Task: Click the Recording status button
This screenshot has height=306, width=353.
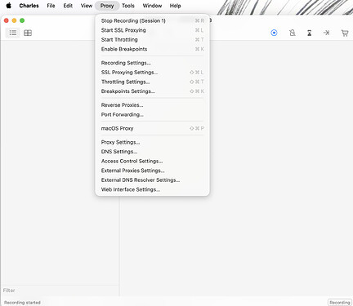Action: click(x=340, y=303)
